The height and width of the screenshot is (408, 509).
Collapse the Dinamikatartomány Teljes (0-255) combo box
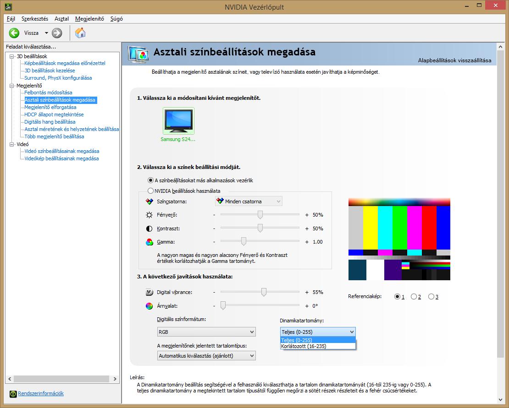click(x=318, y=332)
